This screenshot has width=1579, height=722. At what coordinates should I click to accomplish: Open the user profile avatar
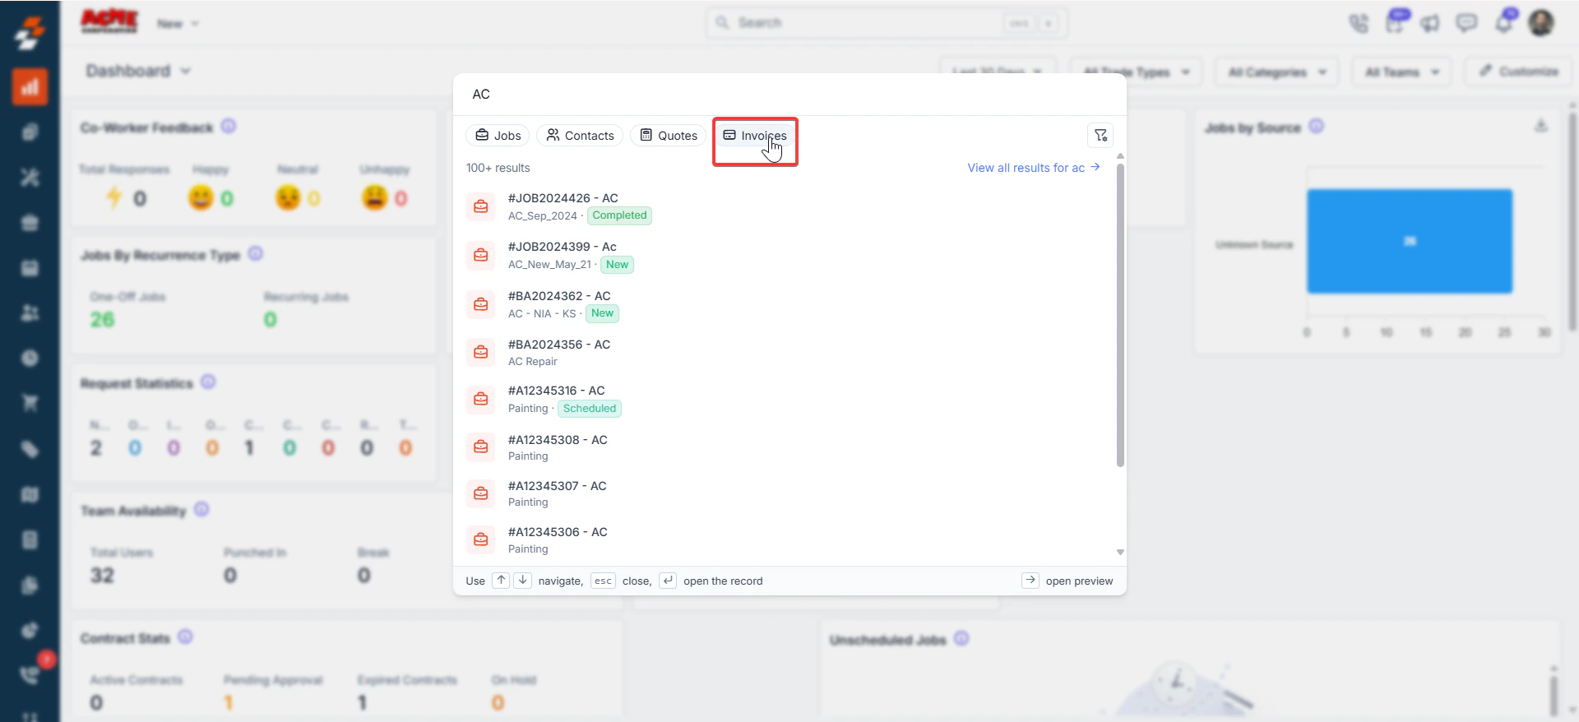pyautogui.click(x=1541, y=23)
